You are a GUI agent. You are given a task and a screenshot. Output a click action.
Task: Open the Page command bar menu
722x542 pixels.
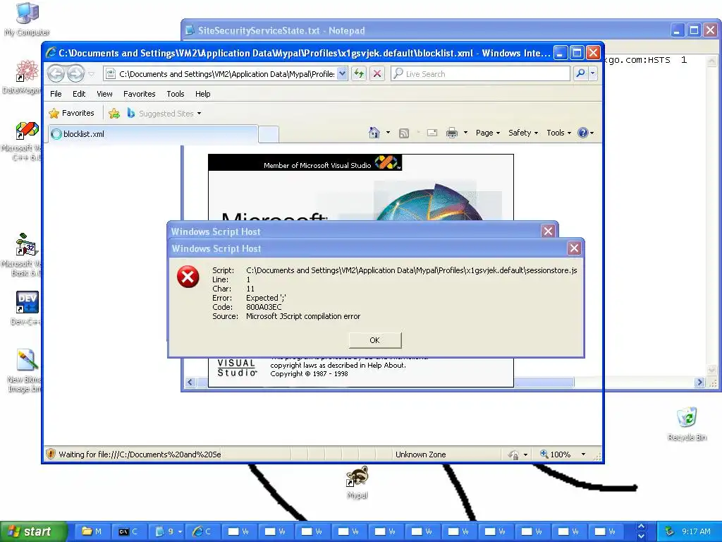pos(488,133)
